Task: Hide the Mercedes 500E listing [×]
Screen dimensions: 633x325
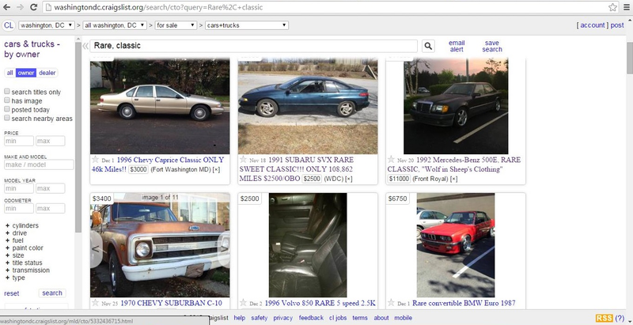Action: (x=453, y=179)
